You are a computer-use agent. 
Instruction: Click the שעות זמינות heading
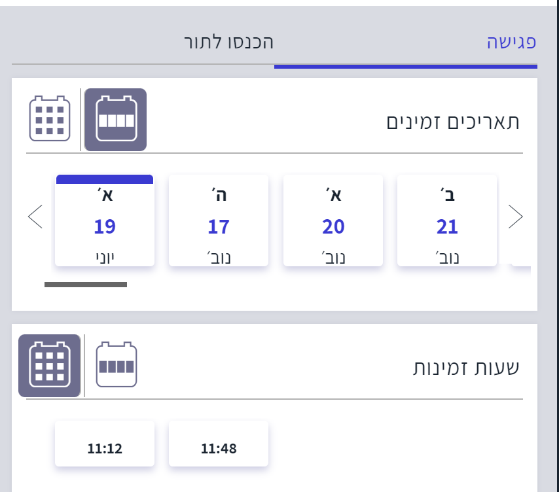pyautogui.click(x=465, y=367)
